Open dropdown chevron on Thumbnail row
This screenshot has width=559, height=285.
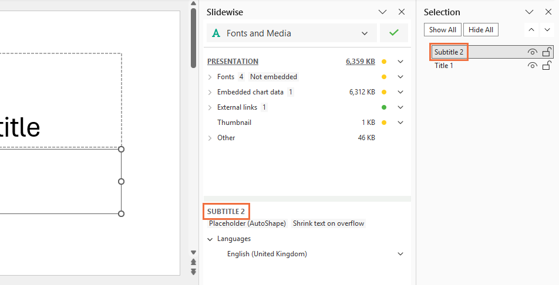tap(400, 123)
